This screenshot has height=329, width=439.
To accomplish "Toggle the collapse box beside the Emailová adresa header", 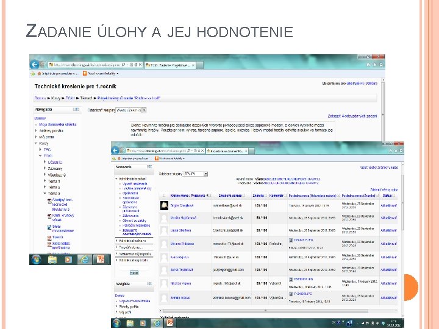I will click(243, 196).
